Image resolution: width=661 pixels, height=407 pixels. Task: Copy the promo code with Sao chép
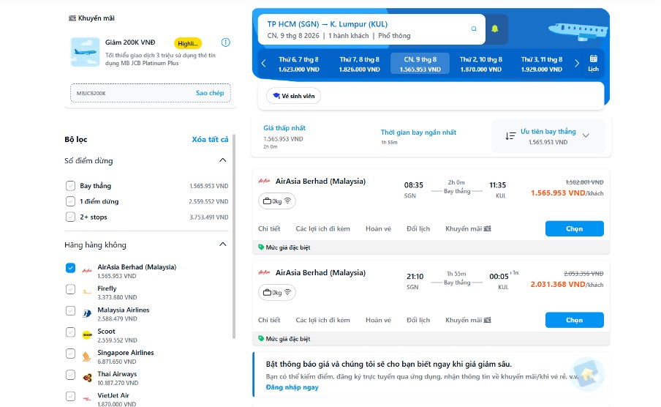pos(210,93)
